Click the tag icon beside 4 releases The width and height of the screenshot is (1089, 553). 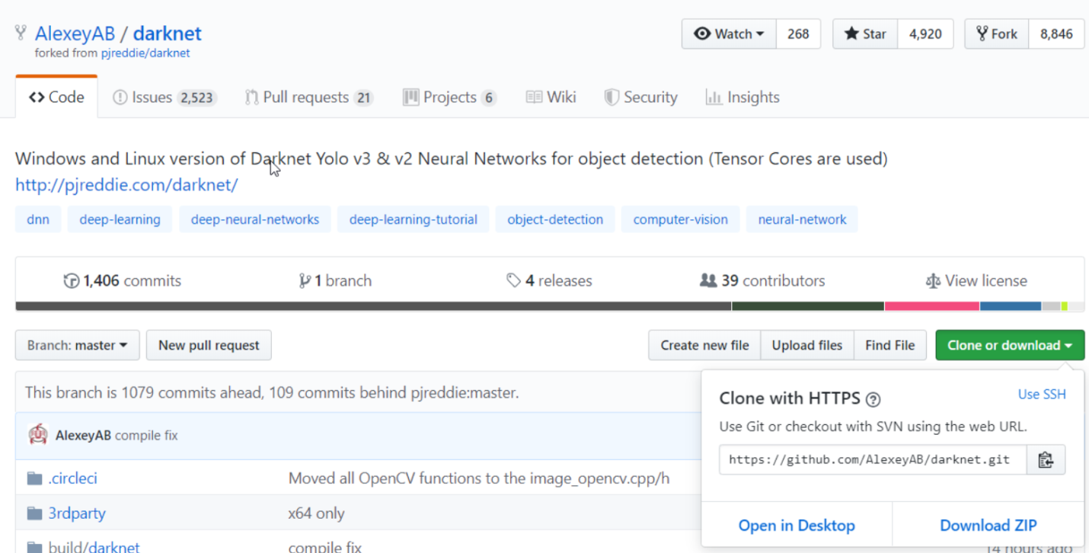click(x=514, y=281)
